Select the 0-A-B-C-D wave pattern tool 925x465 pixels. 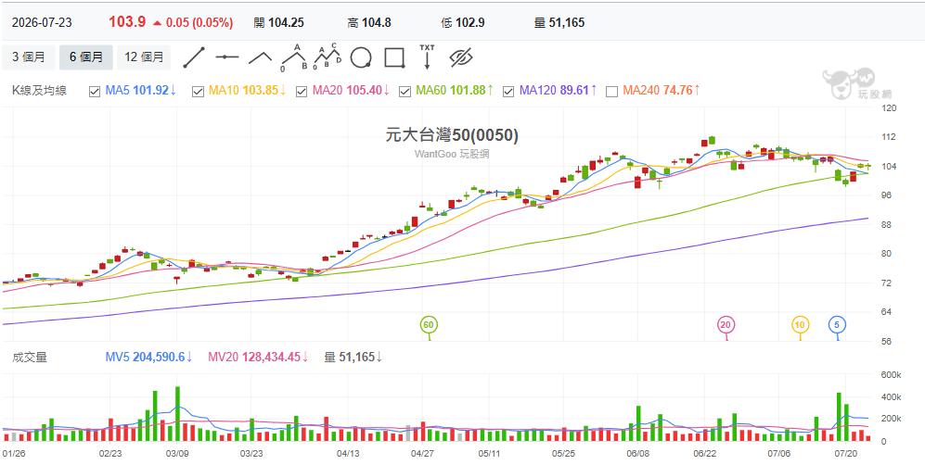(x=328, y=57)
